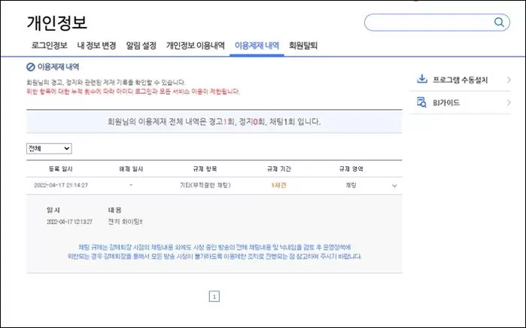Click the 내용 label in the detail panel
The image size is (526, 328).
pos(114,211)
